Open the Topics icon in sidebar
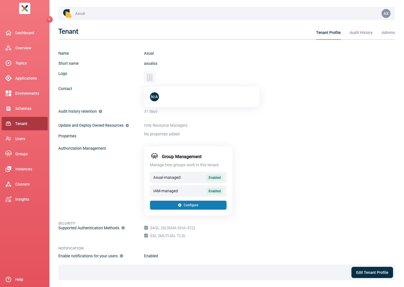 (x=8, y=63)
